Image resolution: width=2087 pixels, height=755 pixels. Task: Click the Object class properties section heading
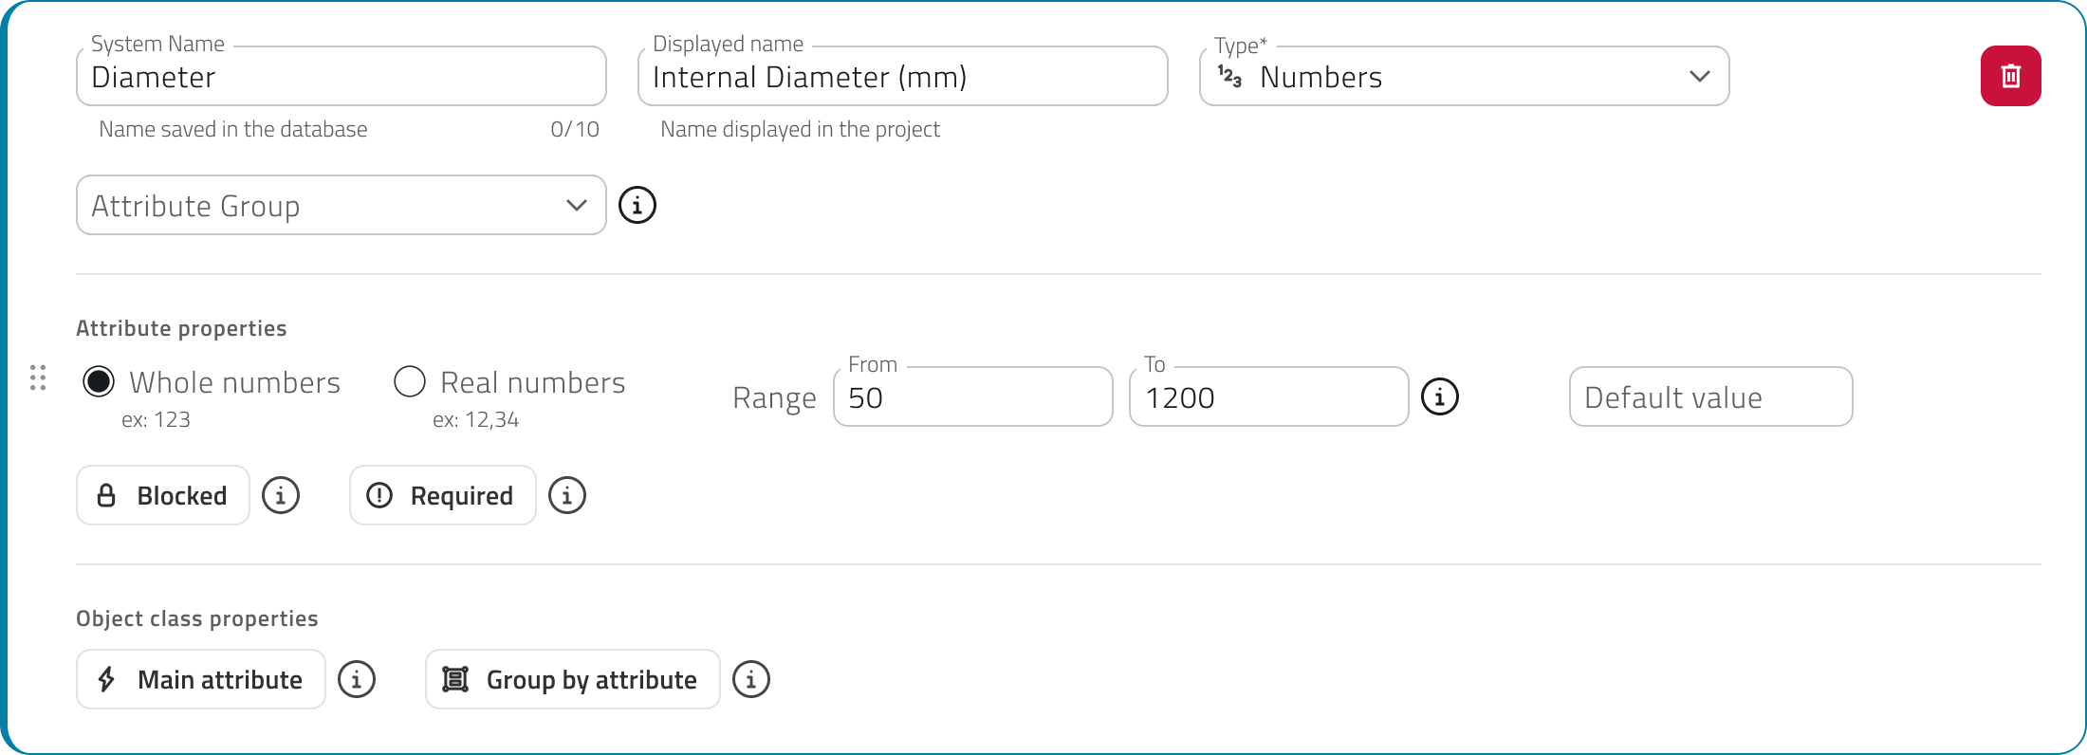197,617
